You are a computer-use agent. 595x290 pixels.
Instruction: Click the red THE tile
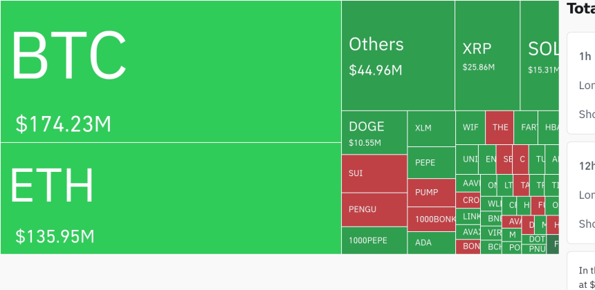click(x=500, y=127)
